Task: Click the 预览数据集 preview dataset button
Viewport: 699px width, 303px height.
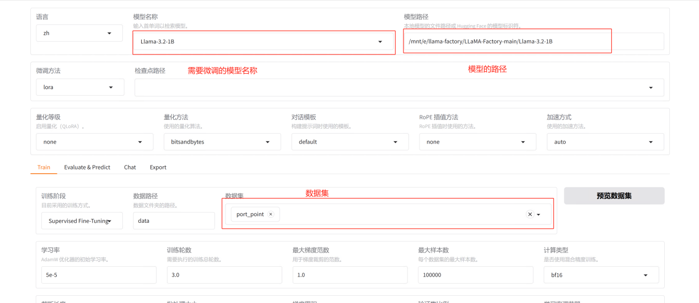Action: (x=614, y=196)
